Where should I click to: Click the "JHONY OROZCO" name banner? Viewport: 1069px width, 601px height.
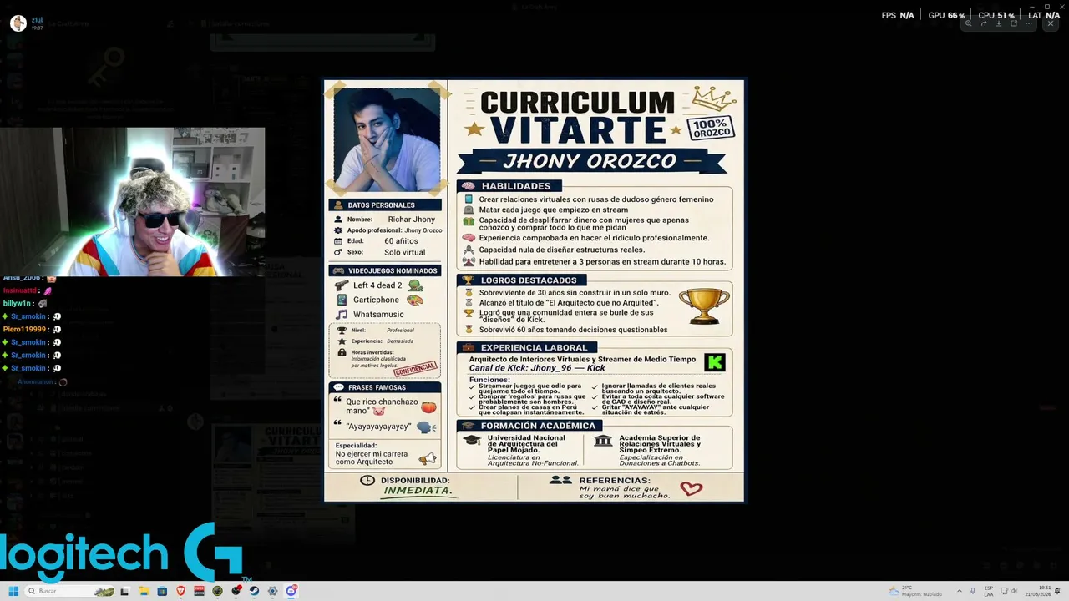click(590, 161)
